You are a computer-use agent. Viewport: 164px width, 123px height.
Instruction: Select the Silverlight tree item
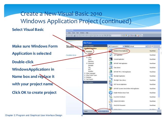tap(91, 65)
